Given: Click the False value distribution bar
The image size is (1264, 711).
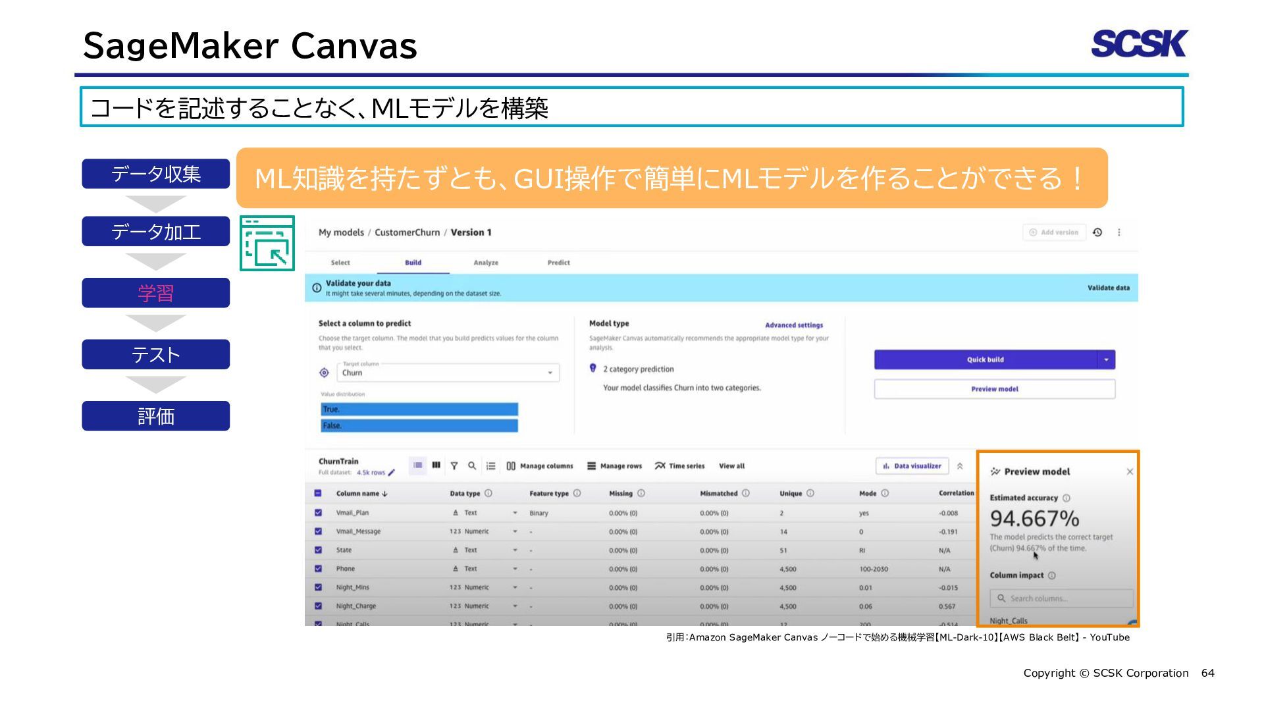Looking at the screenshot, I should click(x=419, y=426).
